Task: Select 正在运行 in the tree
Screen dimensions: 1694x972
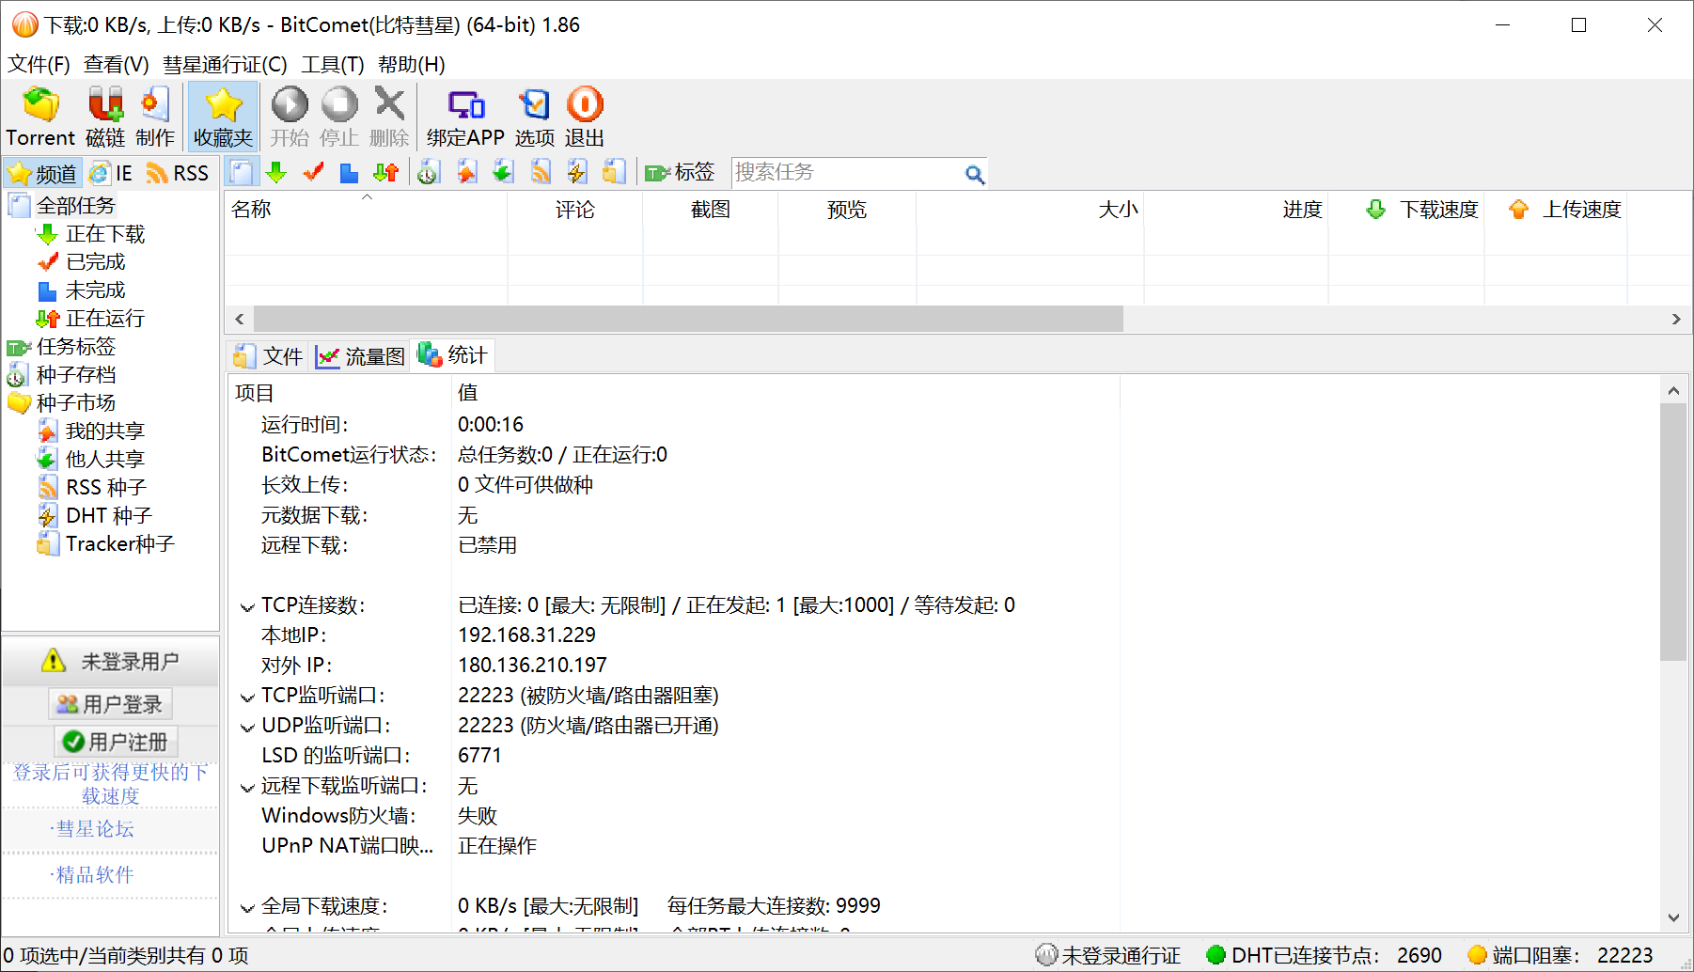Action: click(105, 318)
